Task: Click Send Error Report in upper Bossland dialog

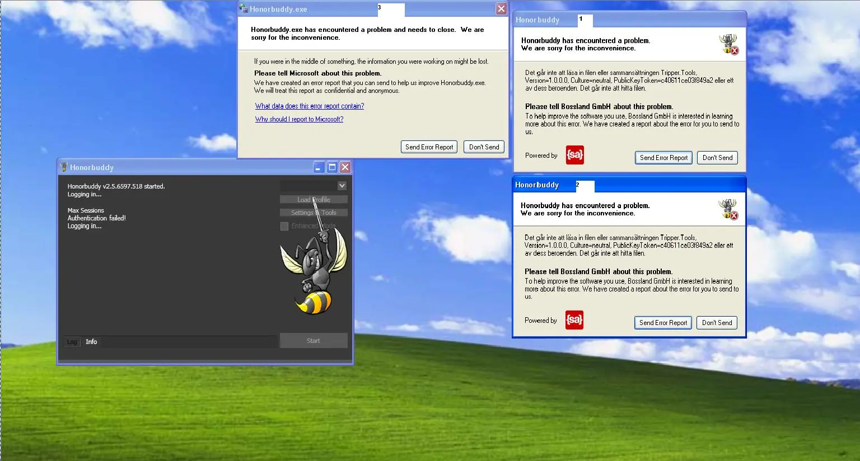Action: pyautogui.click(x=663, y=158)
